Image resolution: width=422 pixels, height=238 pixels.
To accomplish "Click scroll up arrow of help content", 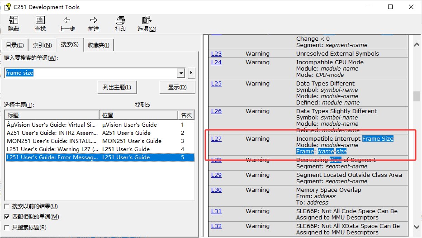I will click(x=417, y=44).
